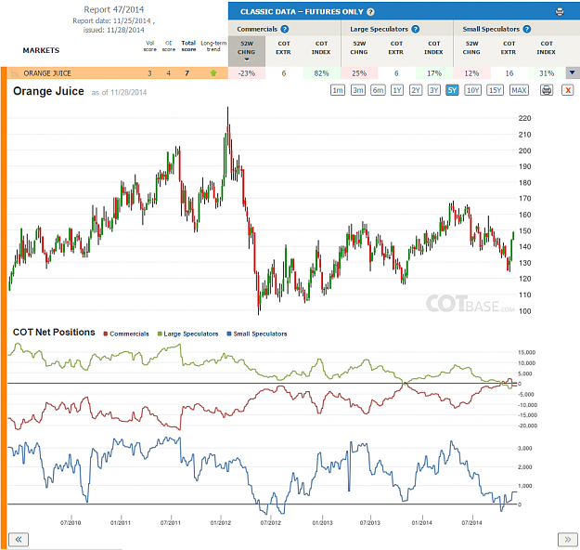Screen dimensions: 580x550
Task: Click help icon beside Classic Data title
Action: [x=370, y=12]
